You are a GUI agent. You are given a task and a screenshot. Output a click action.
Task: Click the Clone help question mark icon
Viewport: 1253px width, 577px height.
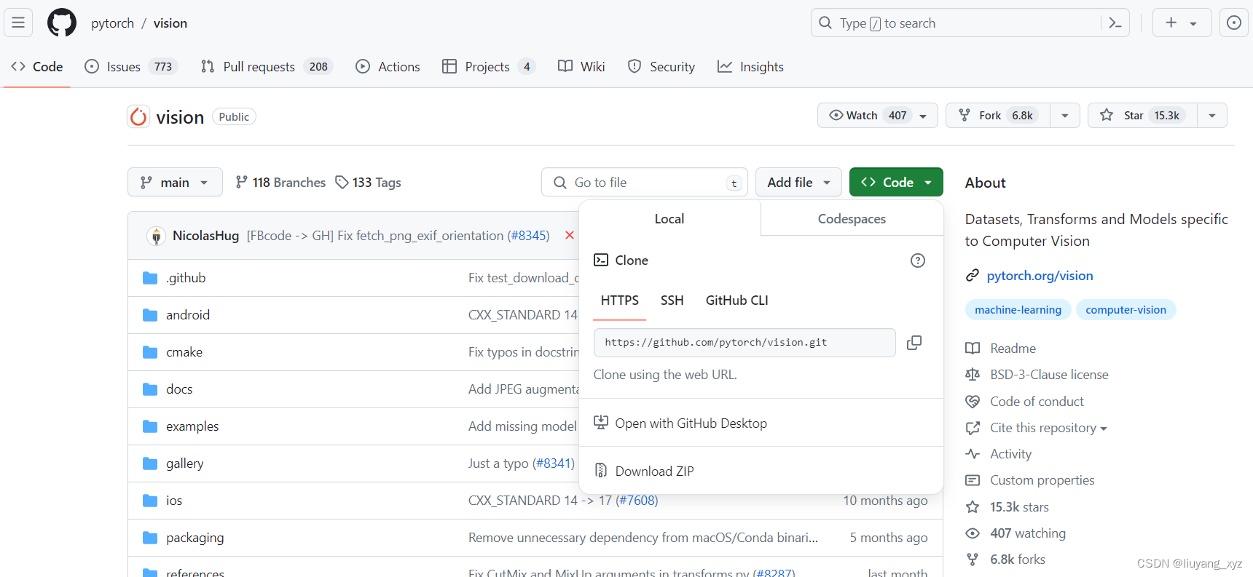tap(918, 260)
